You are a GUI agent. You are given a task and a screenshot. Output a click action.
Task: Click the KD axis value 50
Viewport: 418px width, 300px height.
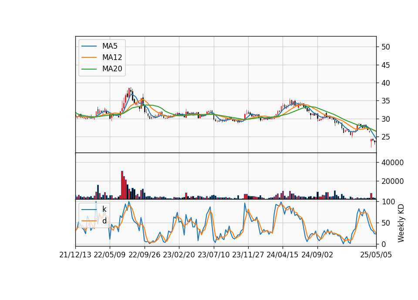click(385, 223)
